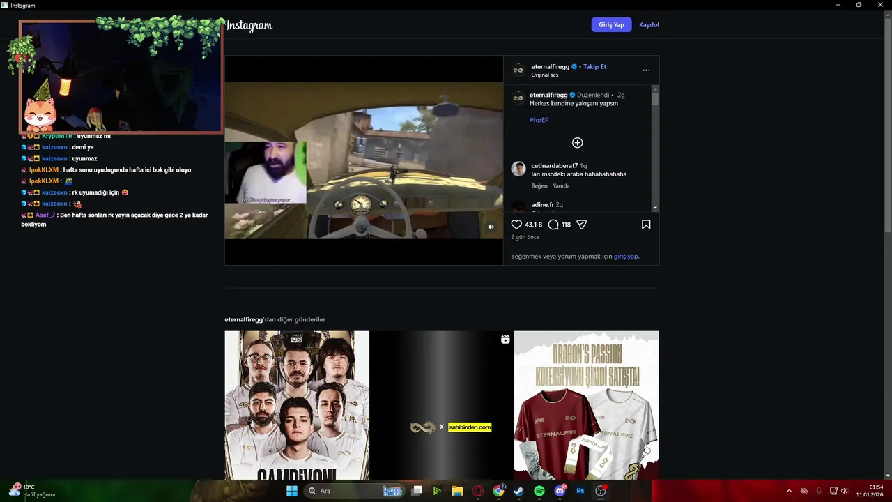Open cetinardaberat7 username link
The image size is (892, 502).
tap(555, 165)
